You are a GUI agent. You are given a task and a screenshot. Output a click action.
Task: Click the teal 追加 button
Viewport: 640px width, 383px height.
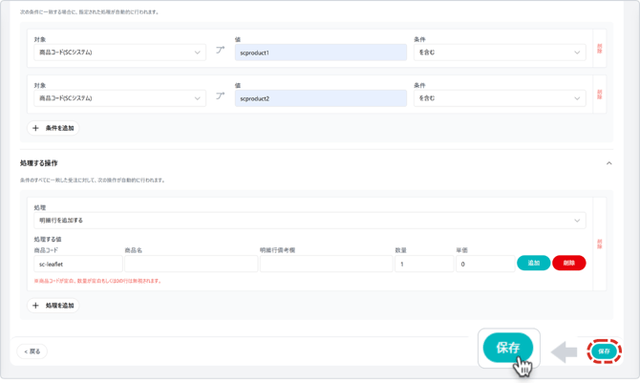click(x=533, y=263)
